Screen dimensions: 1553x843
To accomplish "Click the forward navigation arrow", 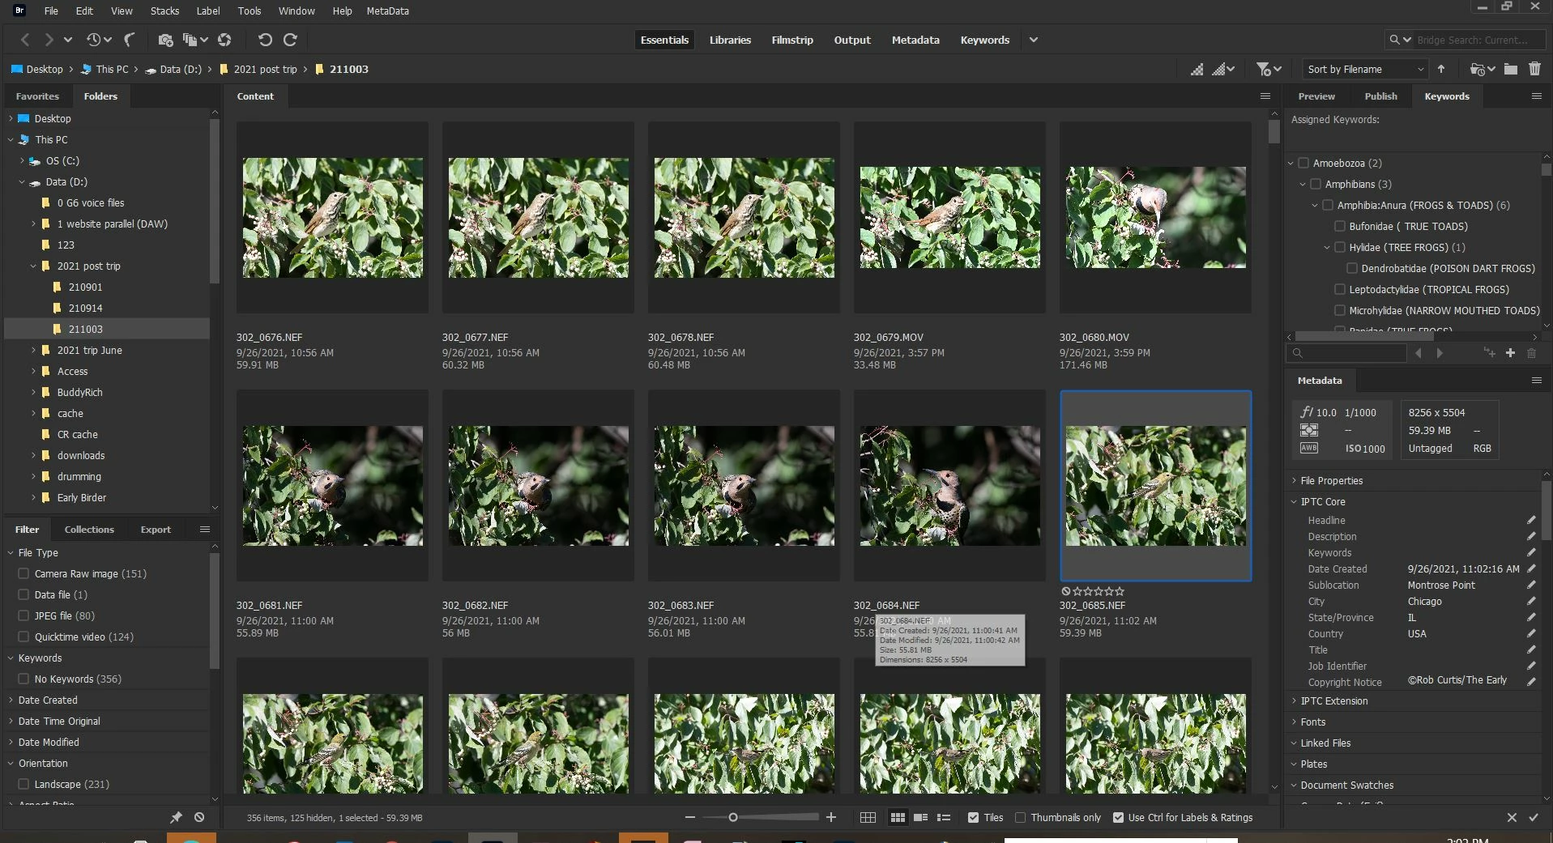I will 49,40.
